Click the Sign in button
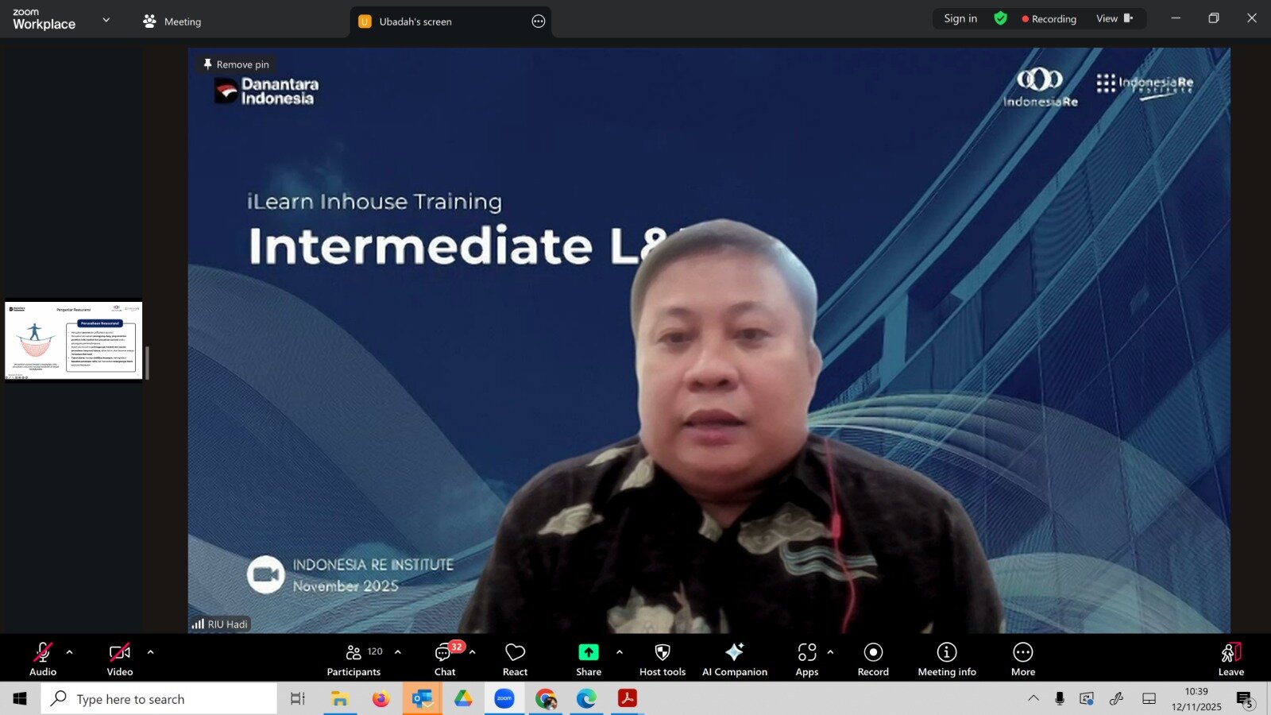The width and height of the screenshot is (1271, 715). (960, 19)
